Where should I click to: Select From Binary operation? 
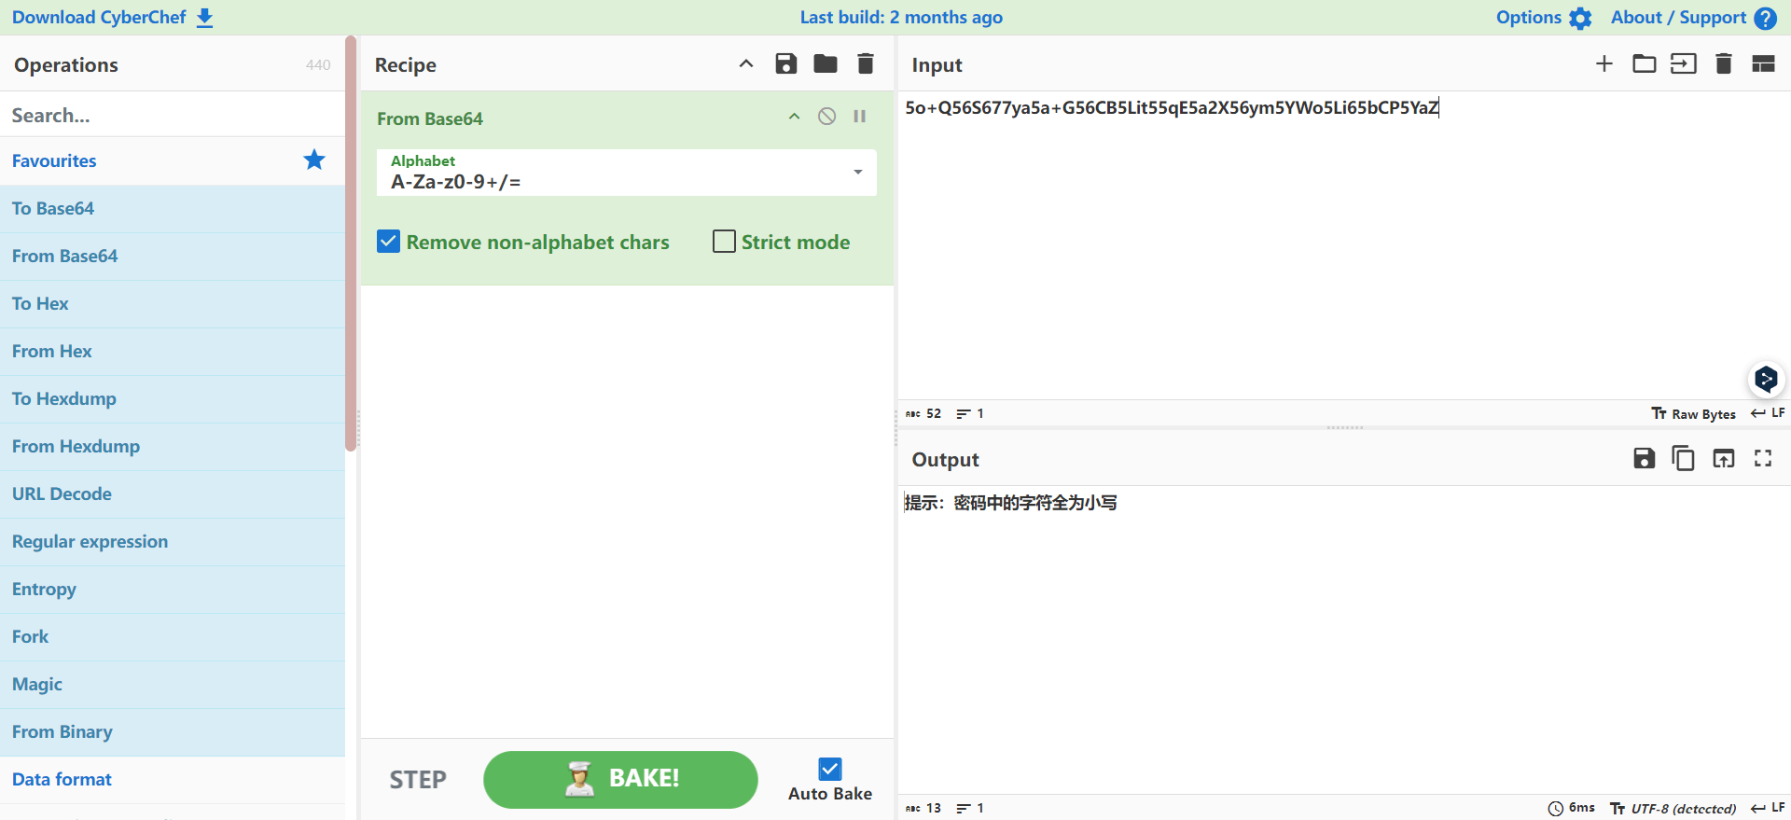[173, 731]
